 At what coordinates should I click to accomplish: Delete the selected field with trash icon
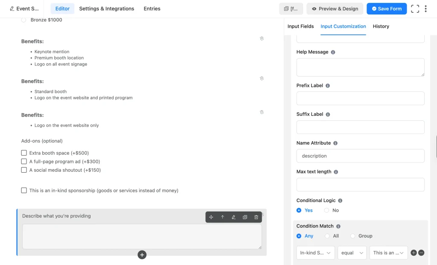point(256,217)
